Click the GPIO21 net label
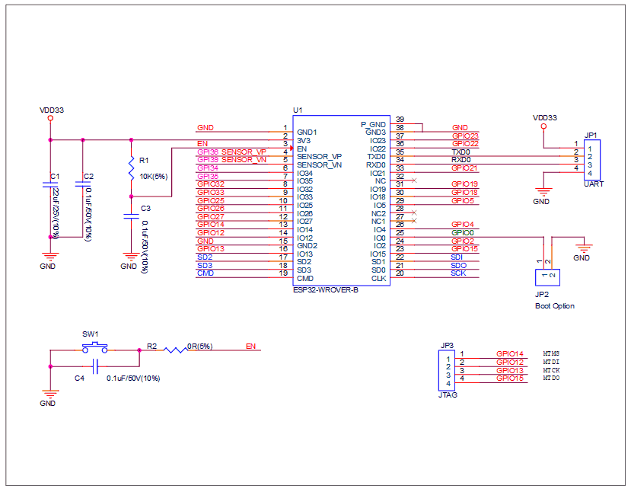The image size is (631, 492). [x=464, y=168]
